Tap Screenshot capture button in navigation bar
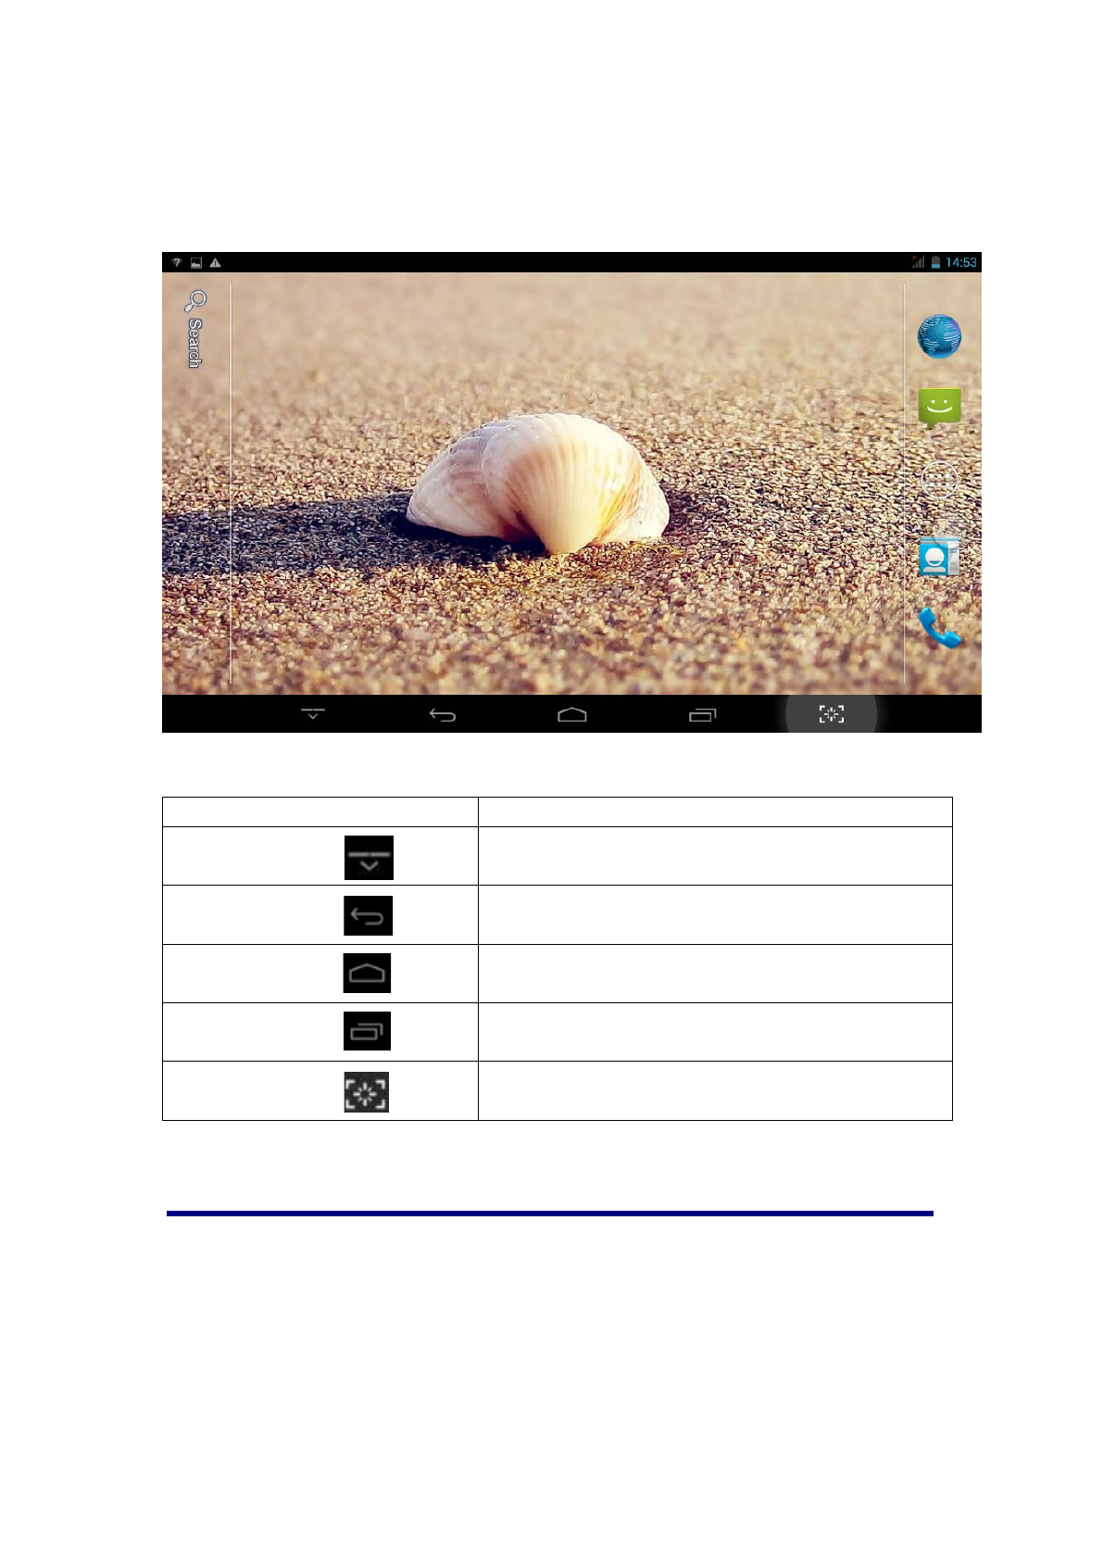The width and height of the screenshot is (1103, 1560). click(831, 714)
